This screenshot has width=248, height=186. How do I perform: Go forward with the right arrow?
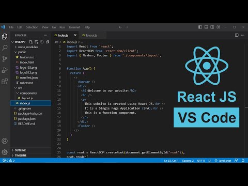coord(127,27)
